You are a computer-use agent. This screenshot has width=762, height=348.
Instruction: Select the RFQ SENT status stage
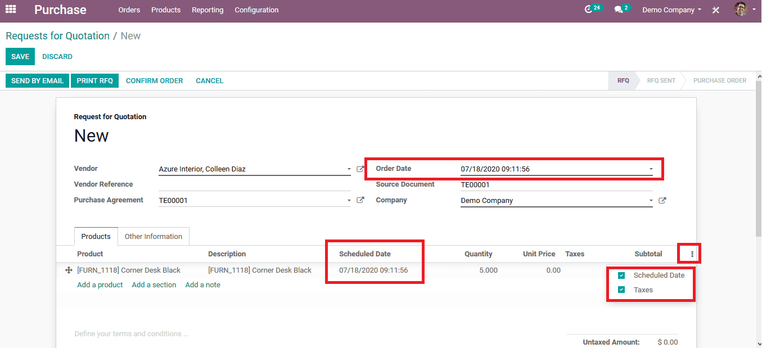pyautogui.click(x=661, y=81)
